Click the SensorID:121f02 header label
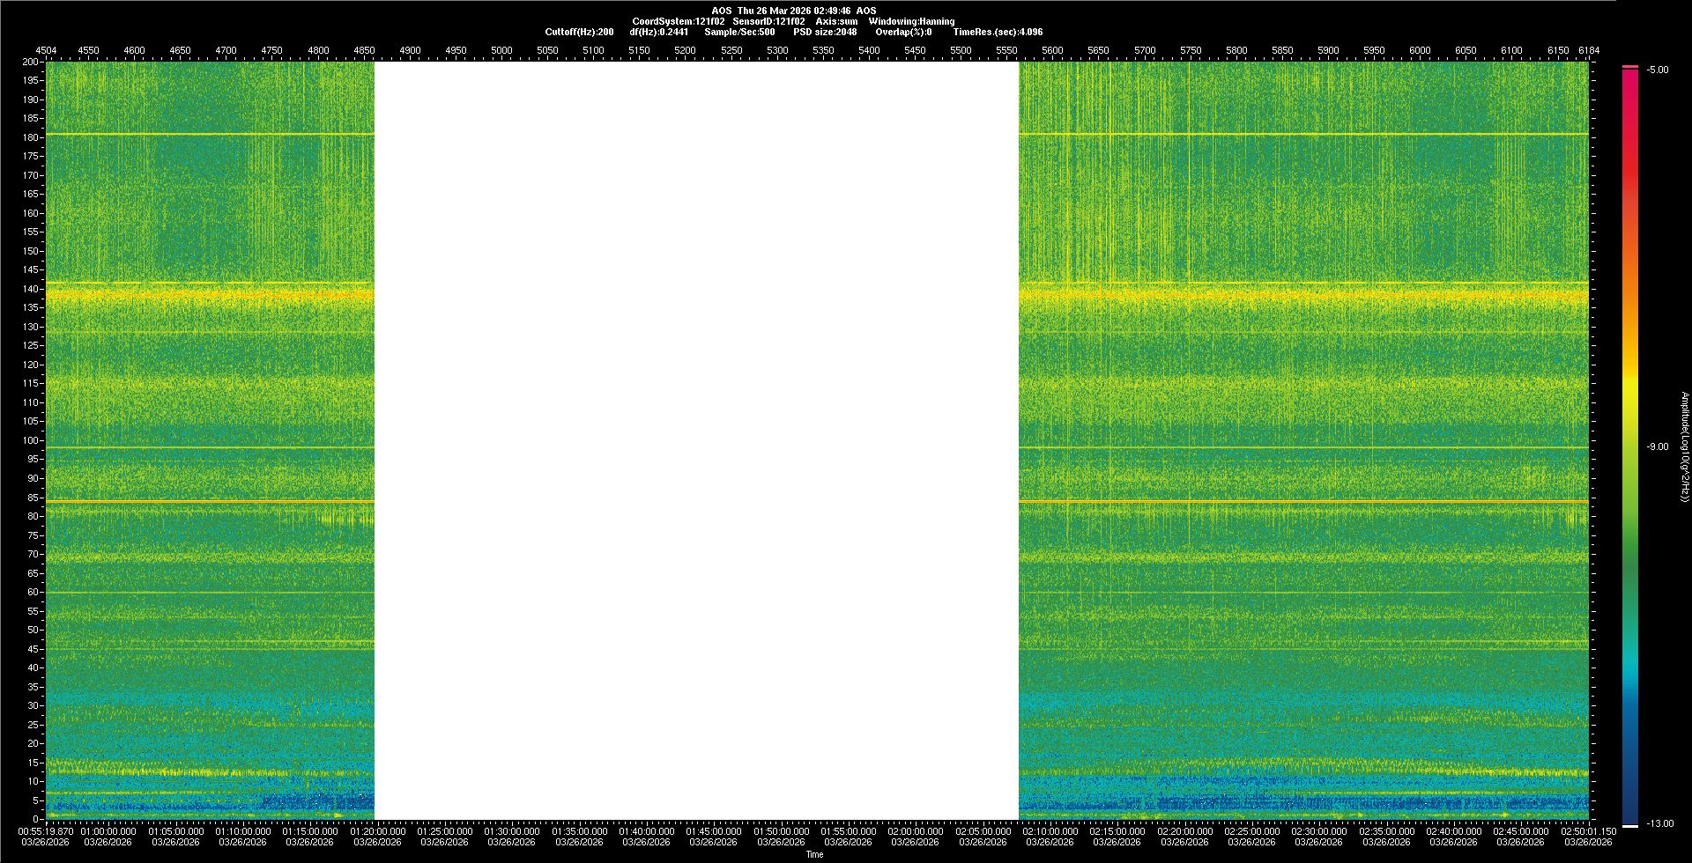This screenshot has height=863, width=1692. tap(768, 21)
